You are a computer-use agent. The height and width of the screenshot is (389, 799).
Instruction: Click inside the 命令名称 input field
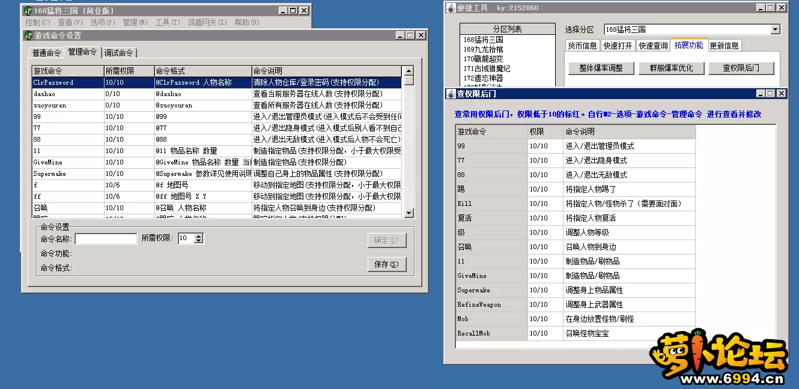tap(106, 239)
